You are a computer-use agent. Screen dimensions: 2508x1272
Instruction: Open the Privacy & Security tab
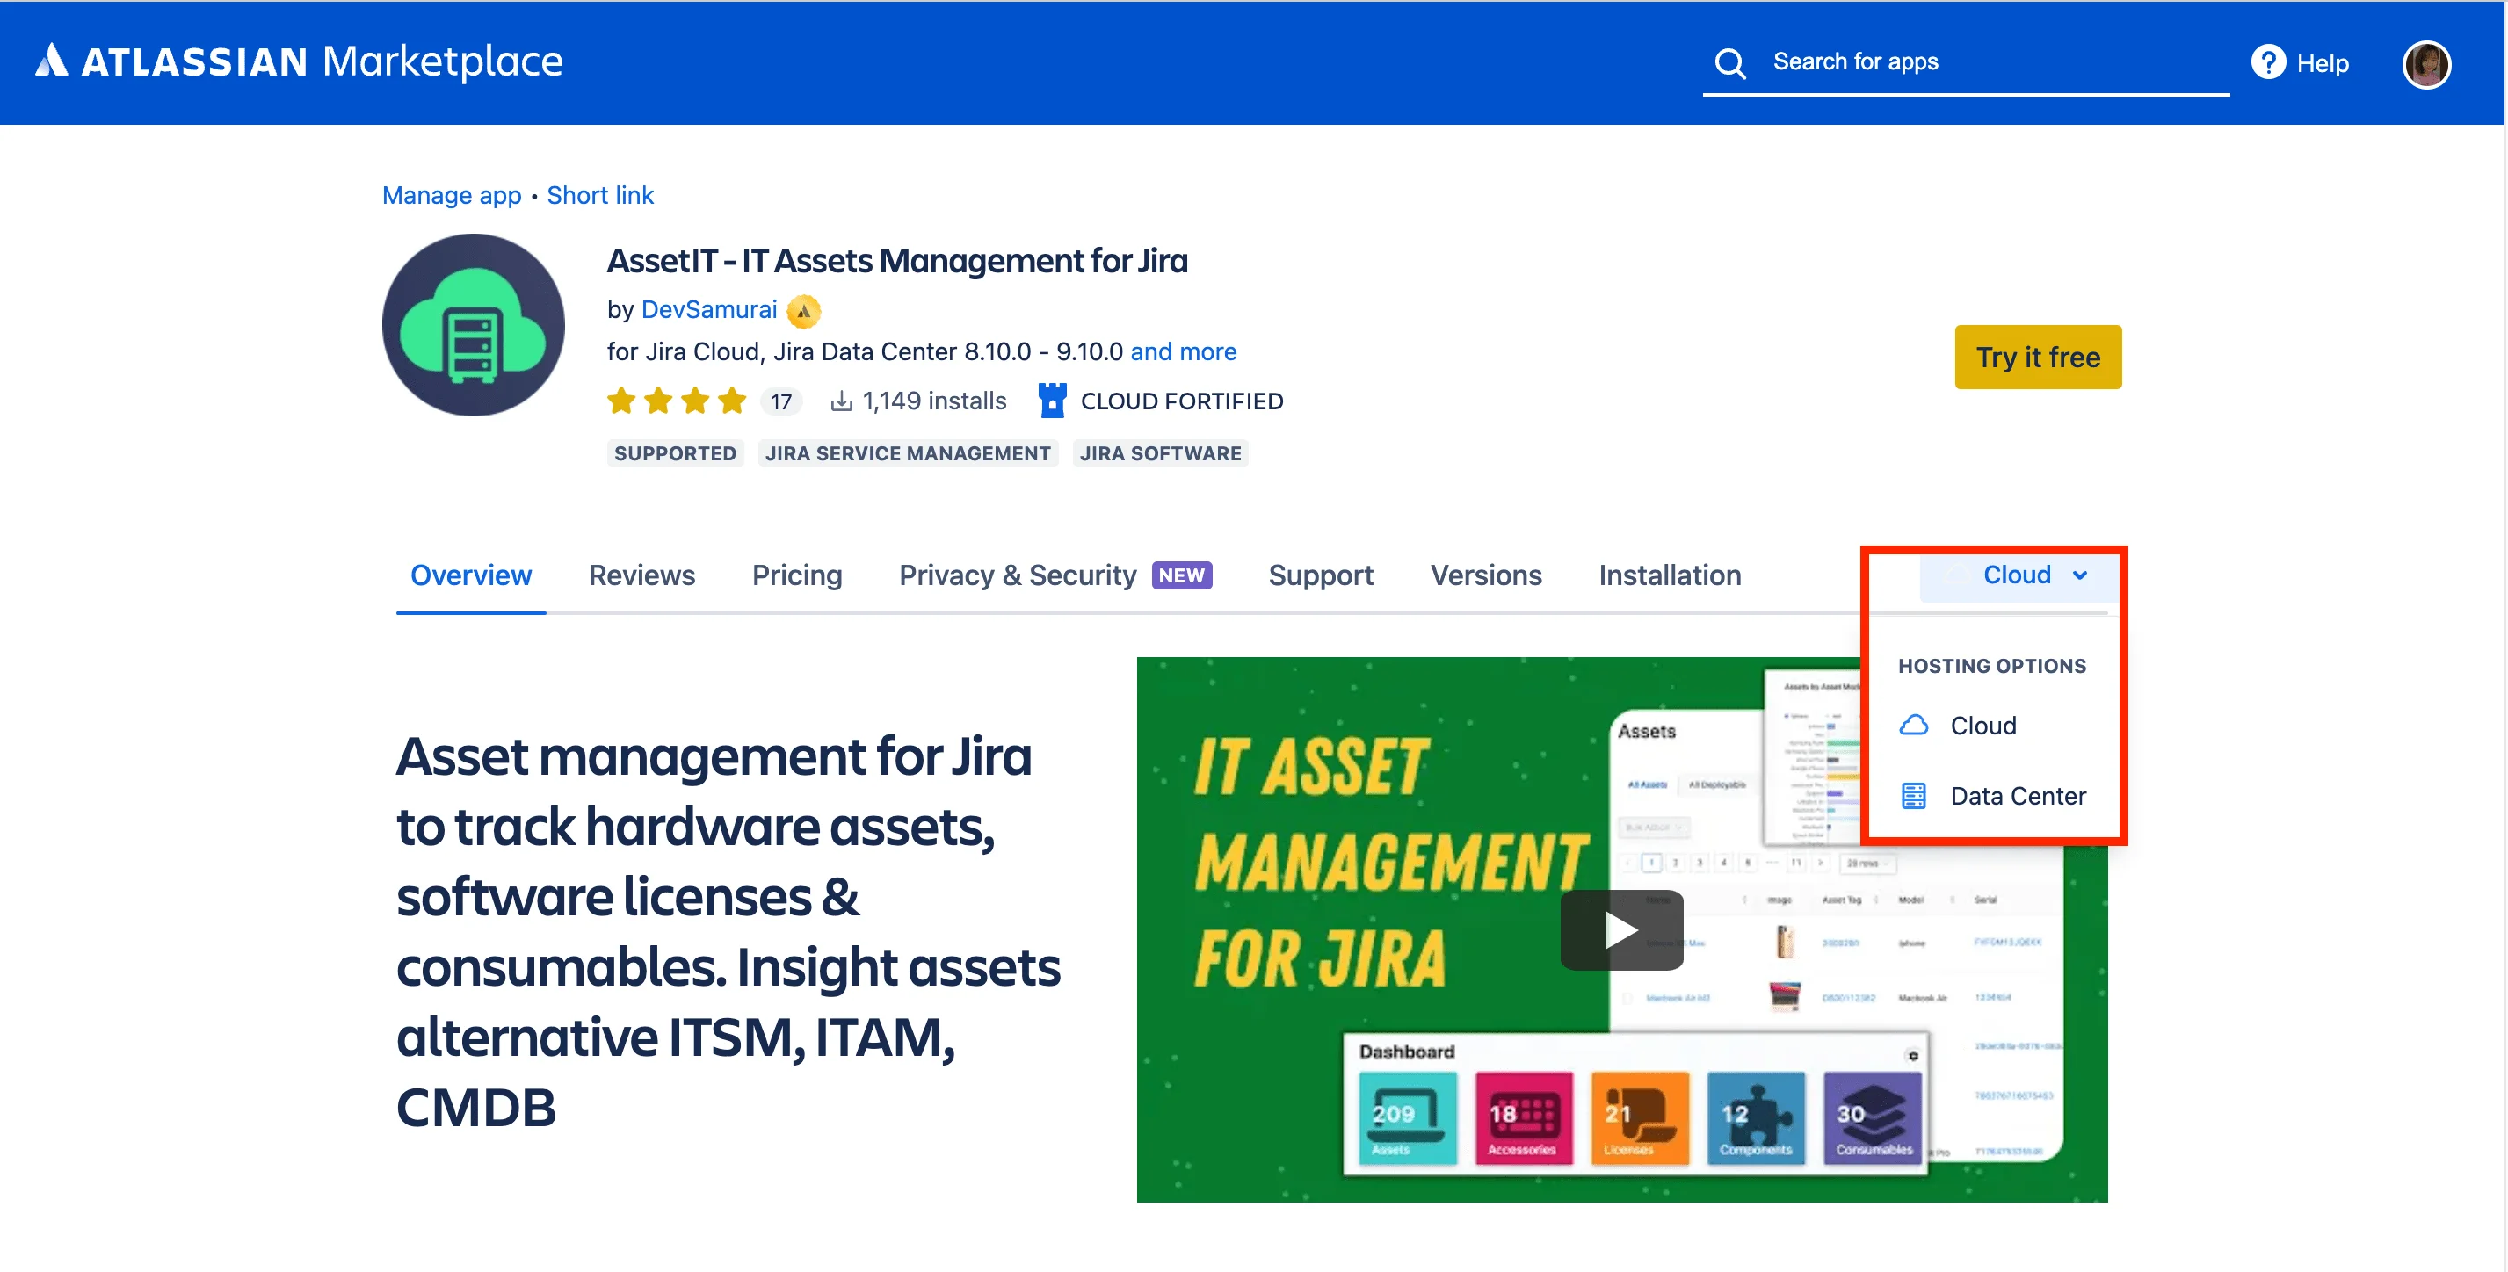(x=1055, y=575)
